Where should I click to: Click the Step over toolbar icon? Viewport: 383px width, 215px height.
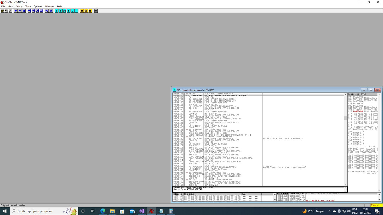click(x=34, y=11)
